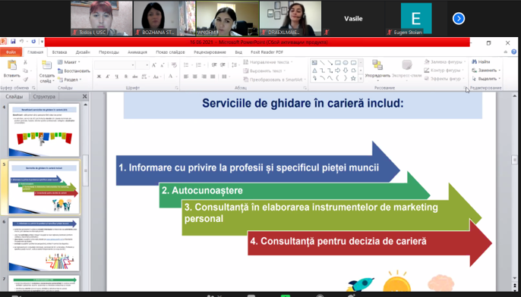521x297 pixels.
Task: Toggle underline (Ч) formatting
Action: 117,77
